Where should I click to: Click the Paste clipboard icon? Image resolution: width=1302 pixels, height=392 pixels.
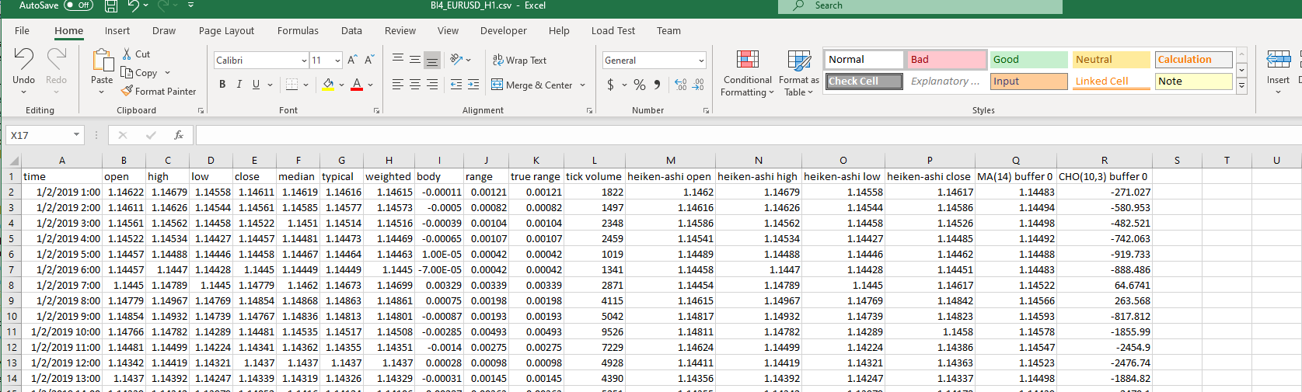tap(102, 60)
